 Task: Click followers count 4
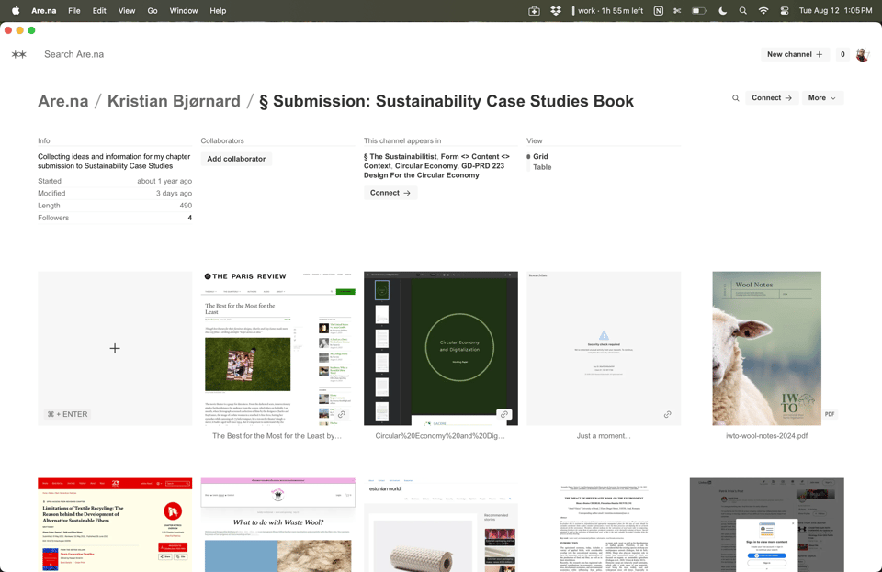tap(189, 218)
